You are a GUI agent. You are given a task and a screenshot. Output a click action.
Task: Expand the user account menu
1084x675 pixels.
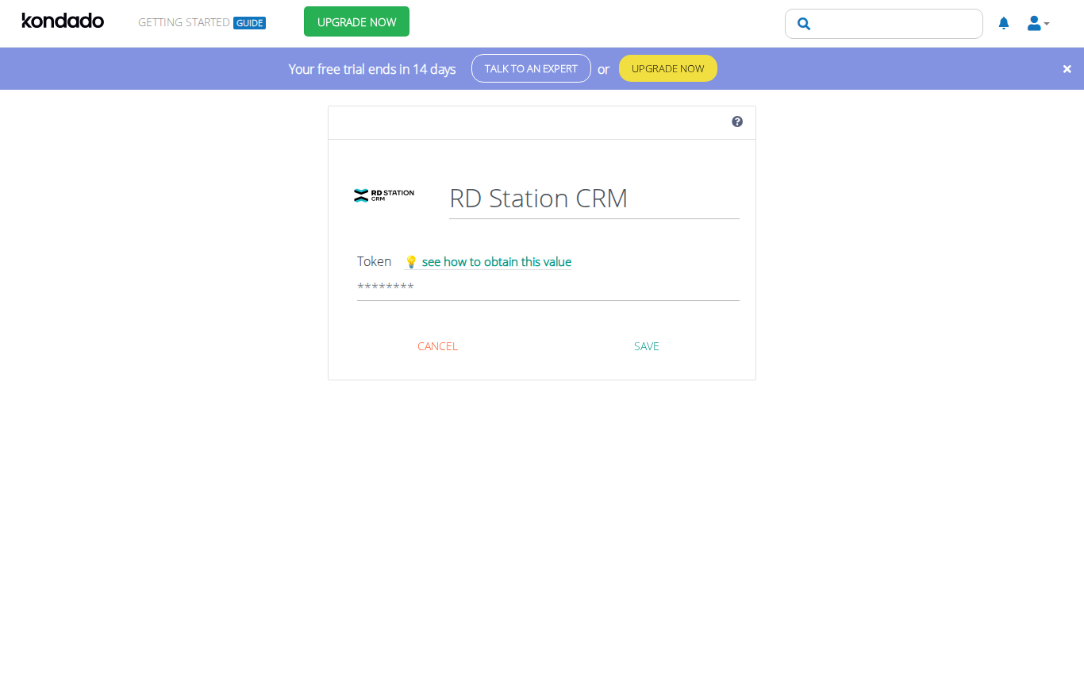[x=1038, y=23]
